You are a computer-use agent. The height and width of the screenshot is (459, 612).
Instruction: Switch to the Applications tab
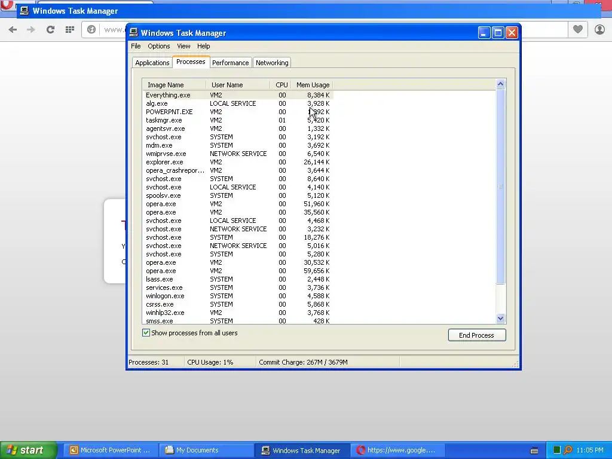(x=152, y=62)
